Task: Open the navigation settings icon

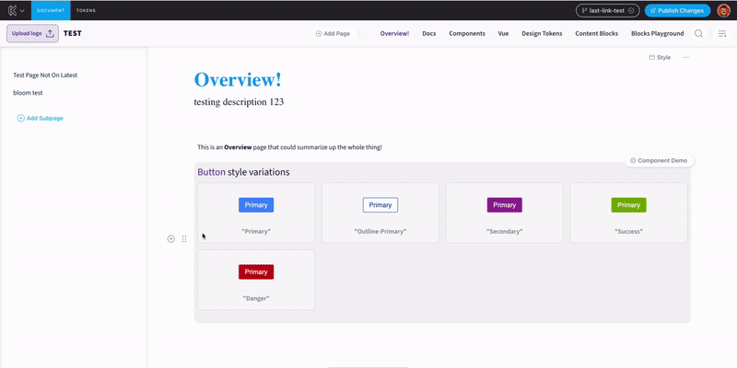Action: pyautogui.click(x=722, y=33)
